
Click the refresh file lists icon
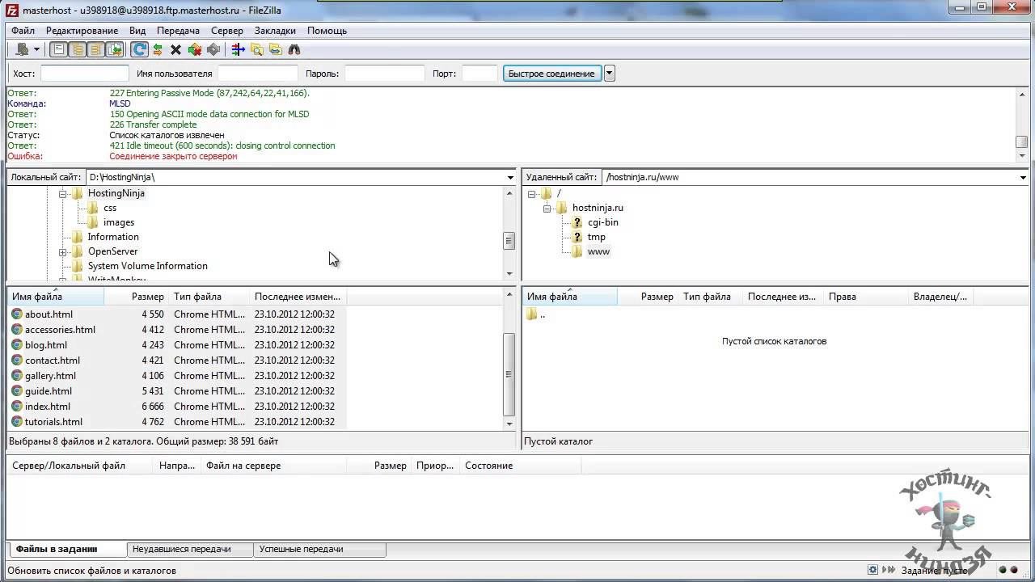point(139,50)
